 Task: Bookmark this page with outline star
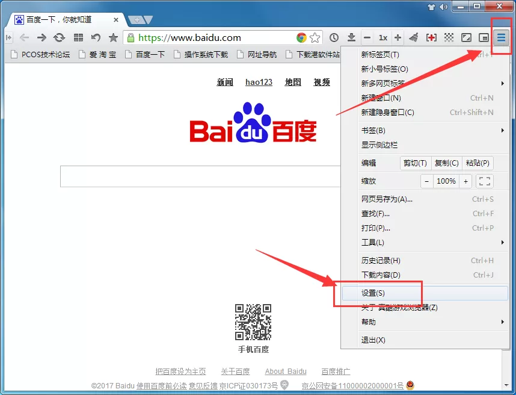tap(315, 38)
